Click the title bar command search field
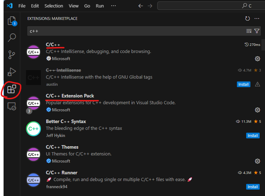The image size is (265, 196). point(211,6)
